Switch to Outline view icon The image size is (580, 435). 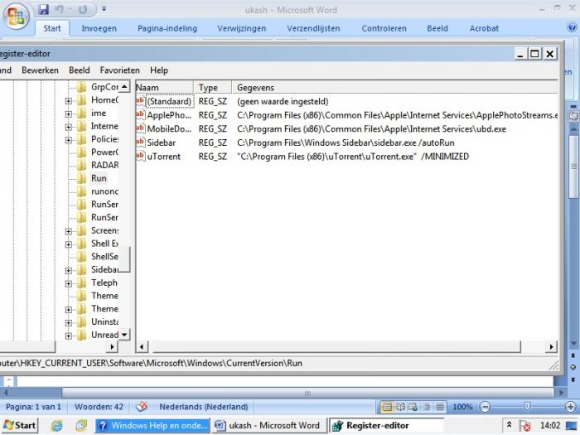(427, 408)
